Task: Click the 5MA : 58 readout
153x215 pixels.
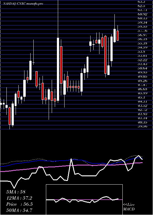Action: coord(16,192)
